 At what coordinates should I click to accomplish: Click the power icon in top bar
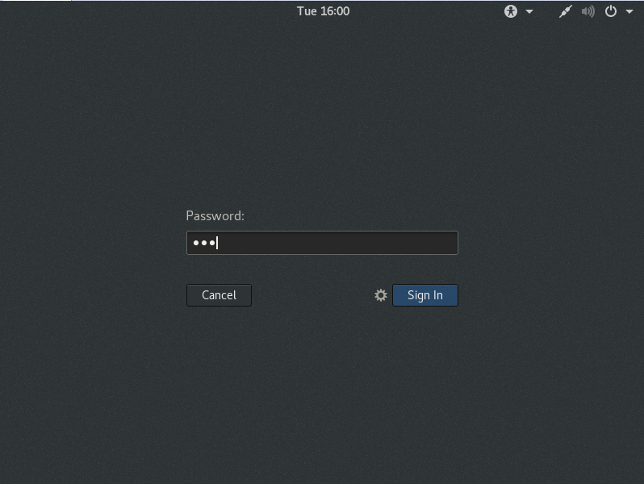tap(611, 11)
